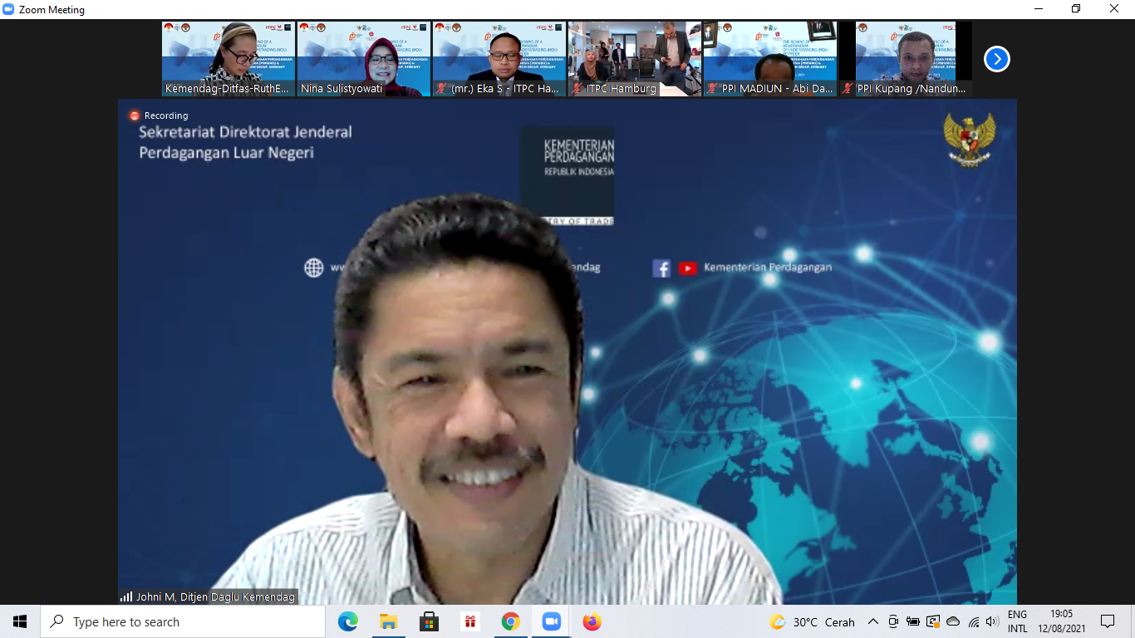This screenshot has height=638, width=1135.
Task: Click the Zoom Meeting title bar icon
Action: (8, 10)
